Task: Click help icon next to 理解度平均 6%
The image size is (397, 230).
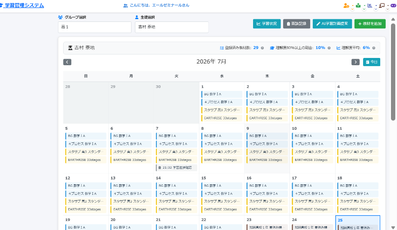Action: pyautogui.click(x=374, y=48)
